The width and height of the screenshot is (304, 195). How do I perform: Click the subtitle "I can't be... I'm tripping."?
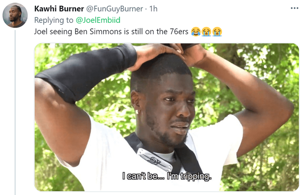click(167, 176)
